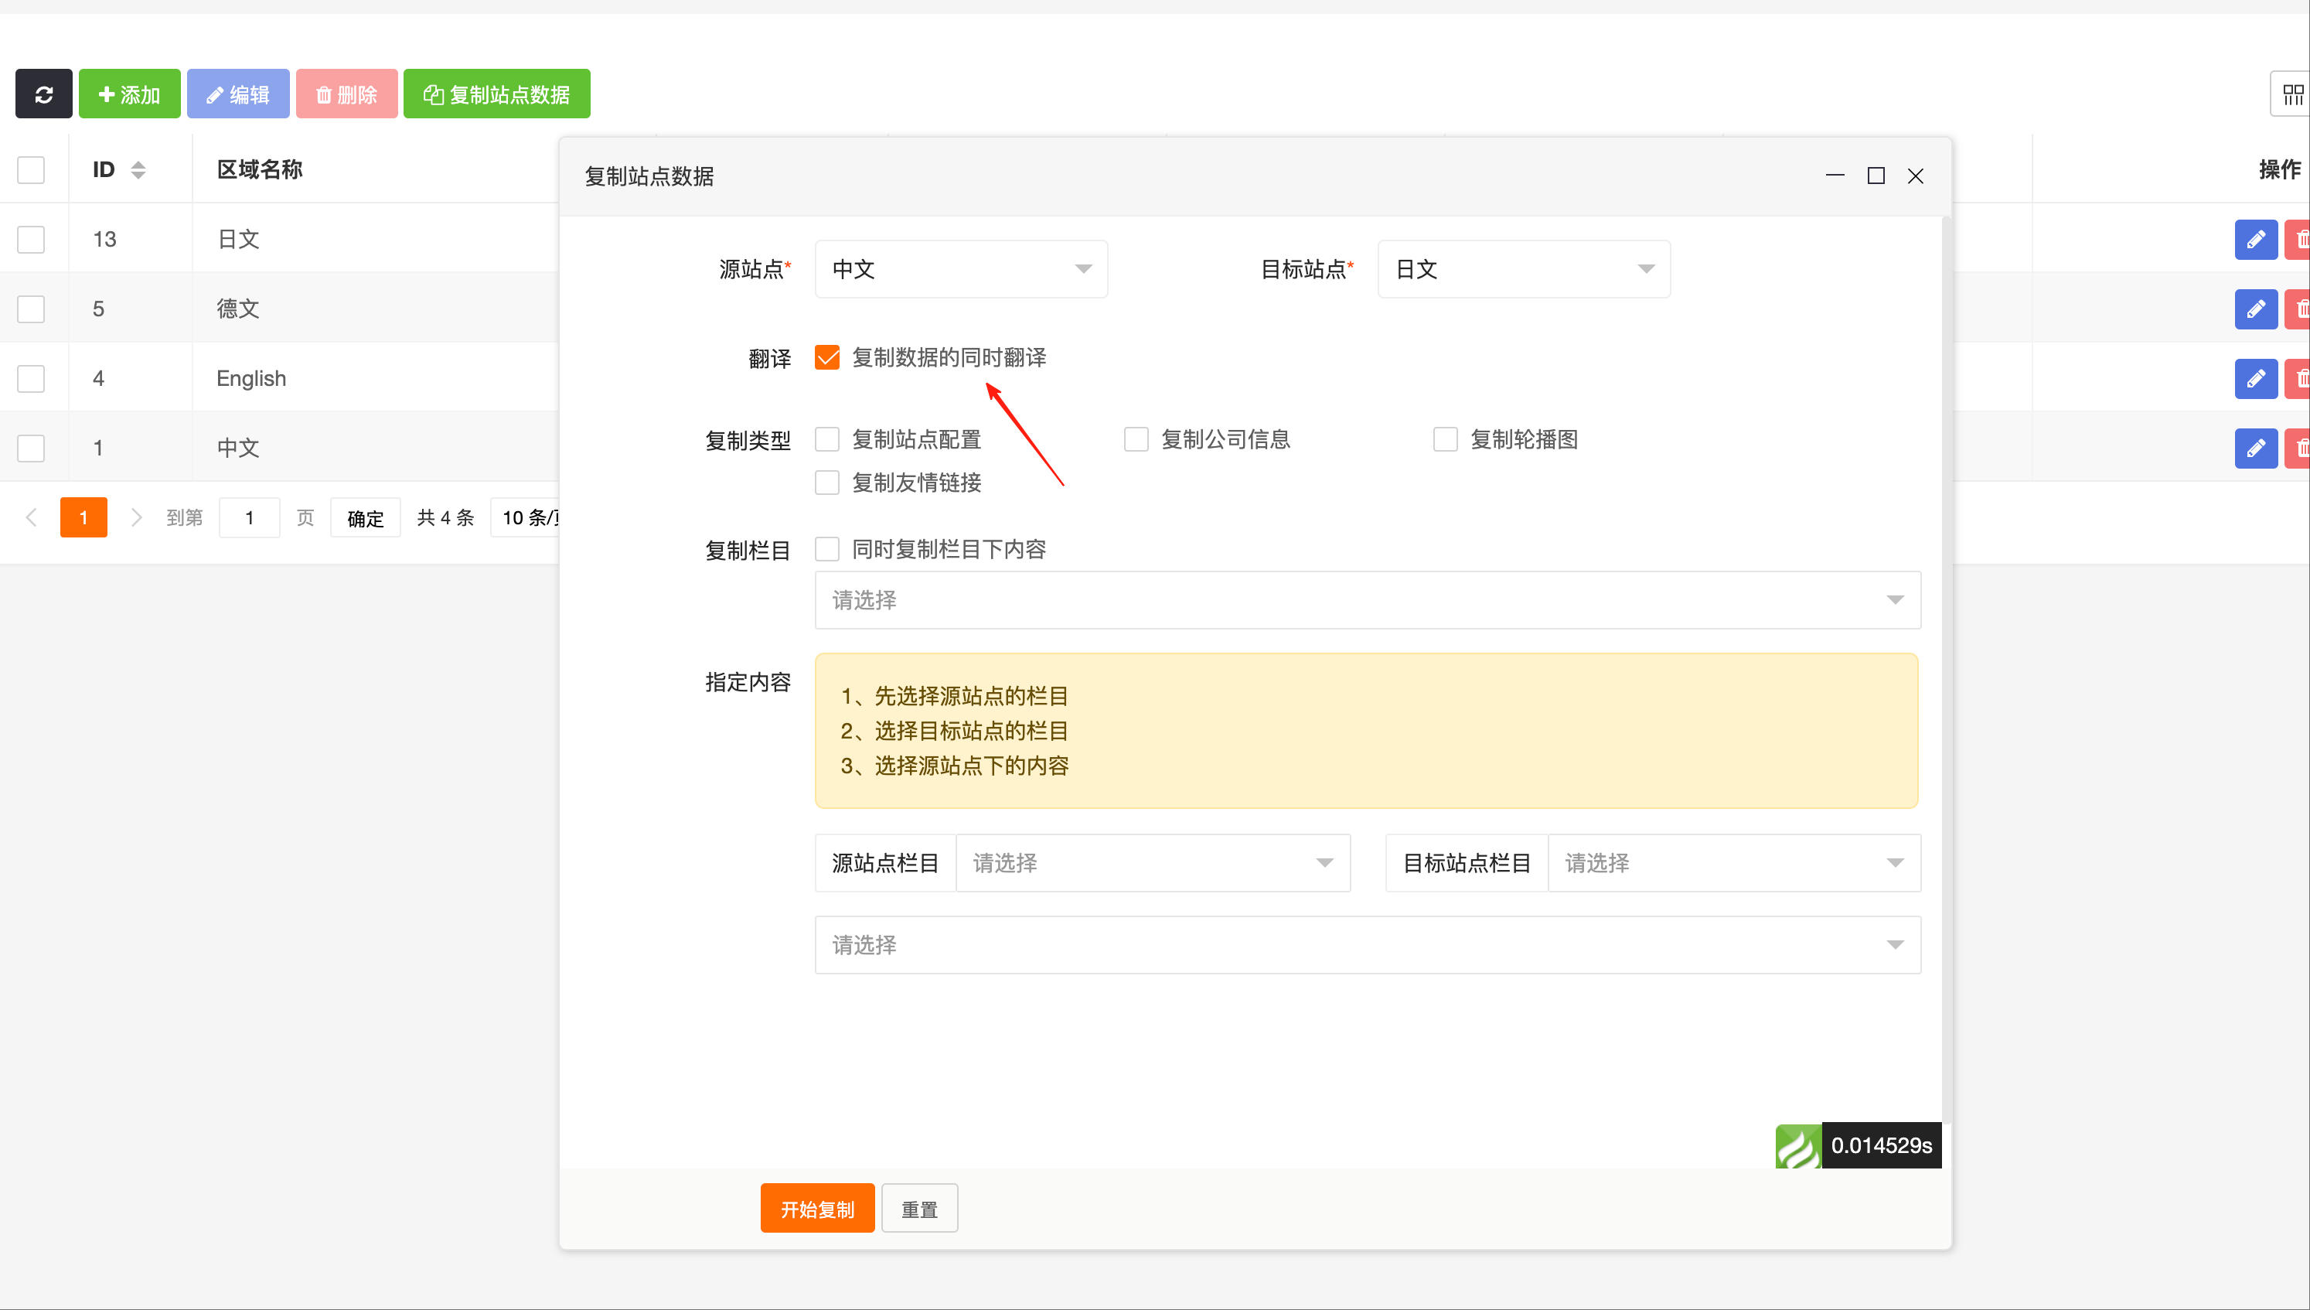This screenshot has width=2310, height=1310.
Task: Click the next page arrow
Action: pos(136,517)
